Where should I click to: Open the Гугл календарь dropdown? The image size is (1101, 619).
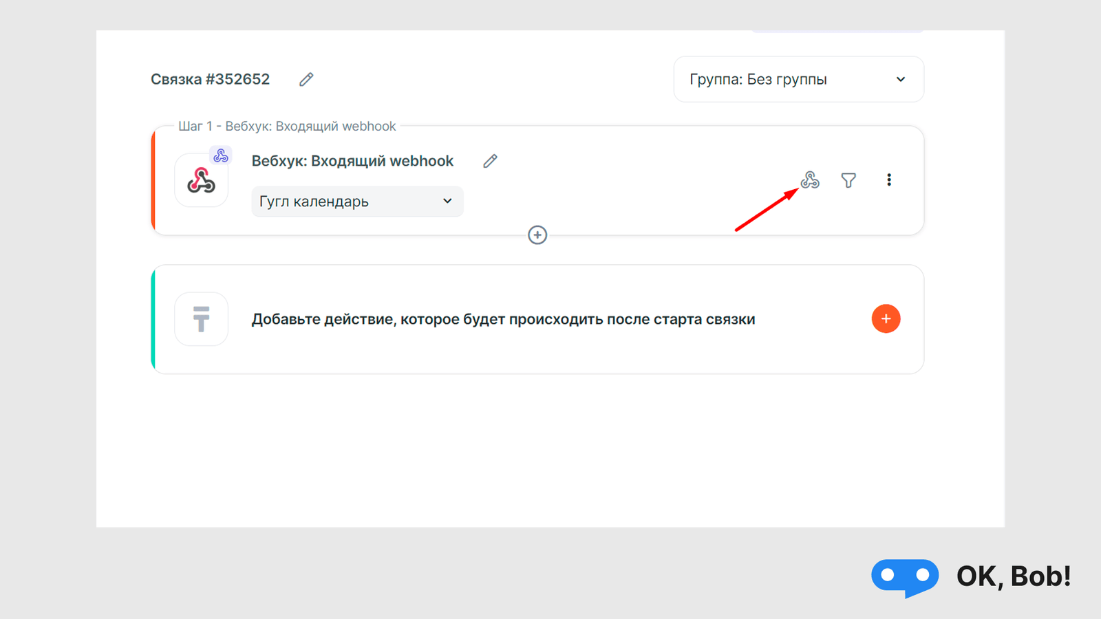(356, 201)
